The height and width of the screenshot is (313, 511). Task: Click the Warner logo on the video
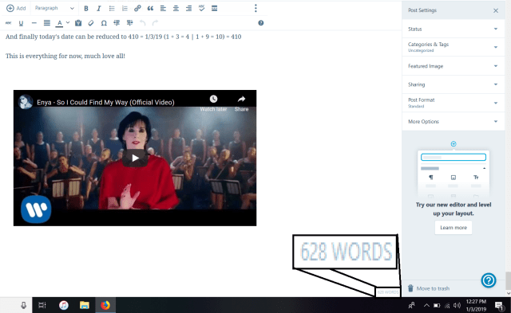[x=36, y=209]
